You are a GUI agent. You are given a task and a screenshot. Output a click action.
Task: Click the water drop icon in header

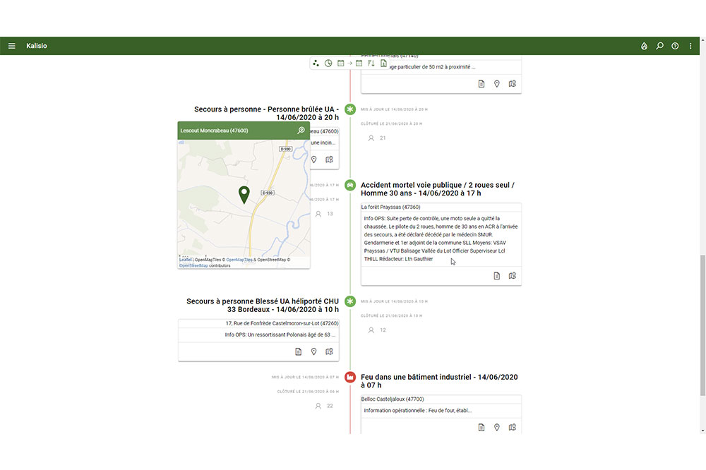point(645,46)
